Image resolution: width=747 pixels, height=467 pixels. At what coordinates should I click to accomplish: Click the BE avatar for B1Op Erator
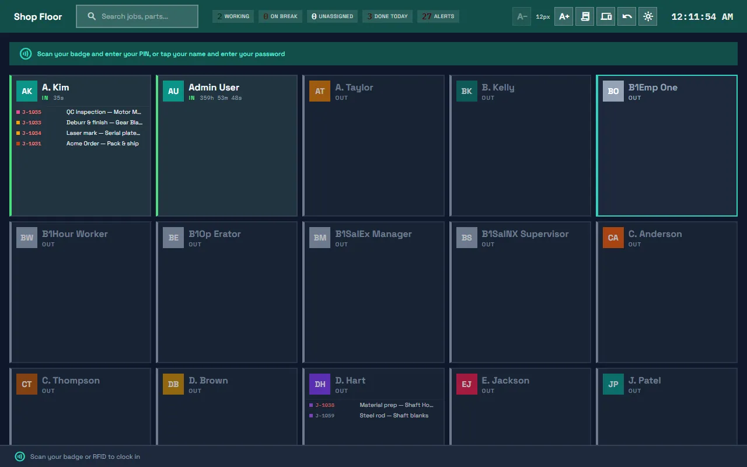click(173, 238)
